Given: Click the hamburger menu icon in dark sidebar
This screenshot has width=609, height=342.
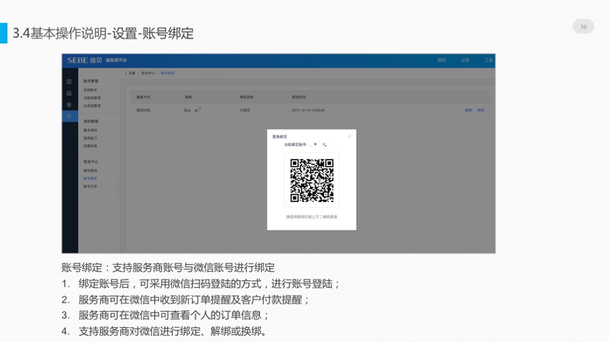Looking at the screenshot, I should pyautogui.click(x=69, y=72).
